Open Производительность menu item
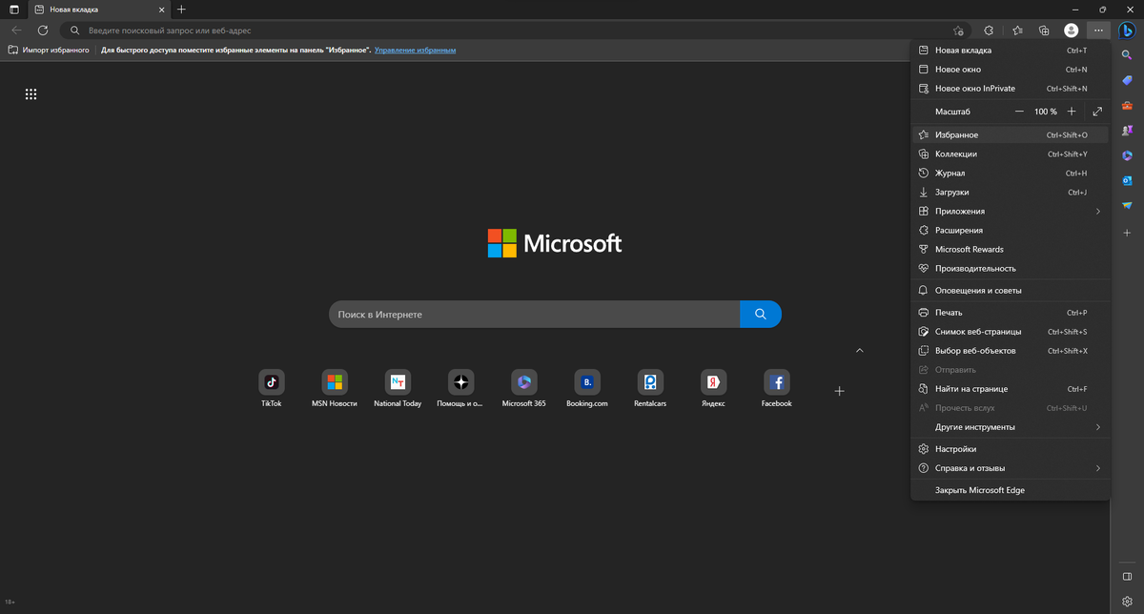Screen dimensions: 1144x614 pos(1011,269)
